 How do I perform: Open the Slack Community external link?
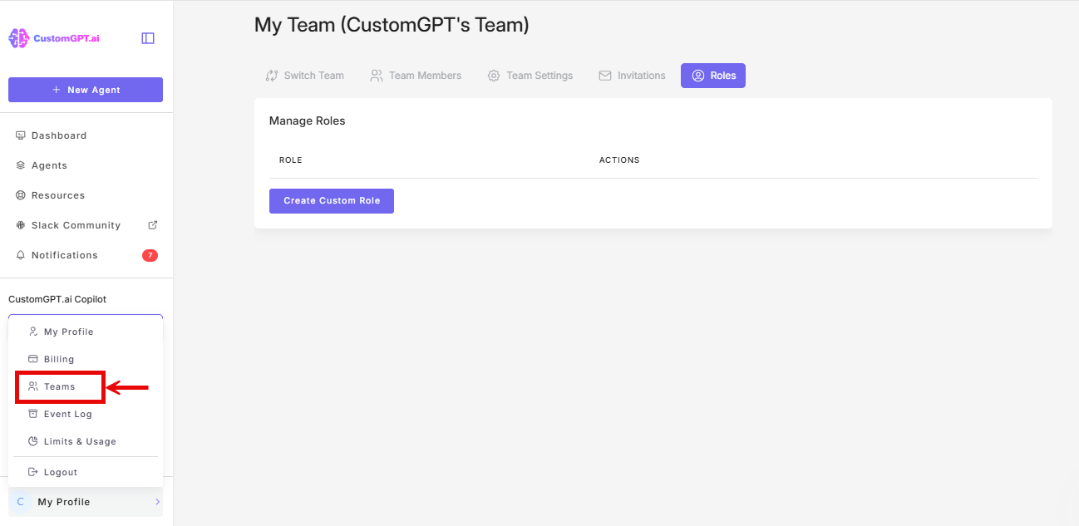click(75, 224)
